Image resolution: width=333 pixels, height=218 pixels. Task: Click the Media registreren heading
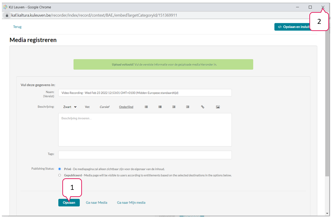click(33, 40)
